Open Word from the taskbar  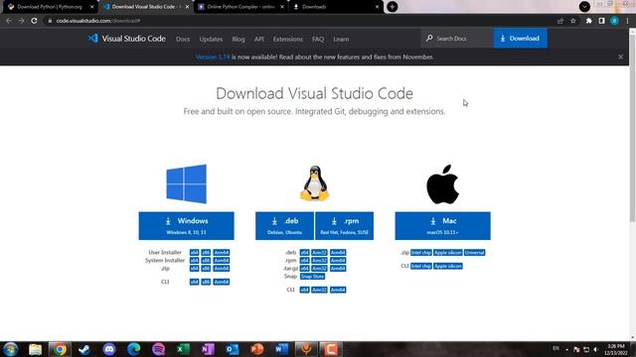281,349
